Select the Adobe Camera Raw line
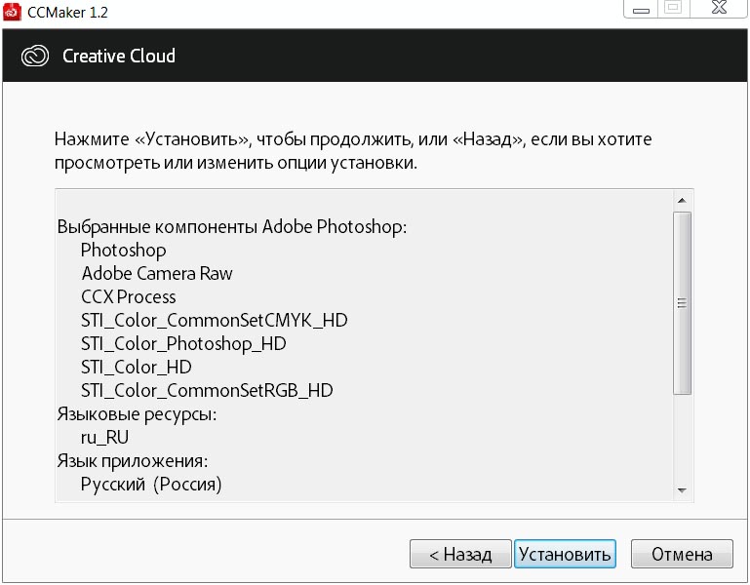Image resolution: width=750 pixels, height=585 pixels. coord(157,274)
